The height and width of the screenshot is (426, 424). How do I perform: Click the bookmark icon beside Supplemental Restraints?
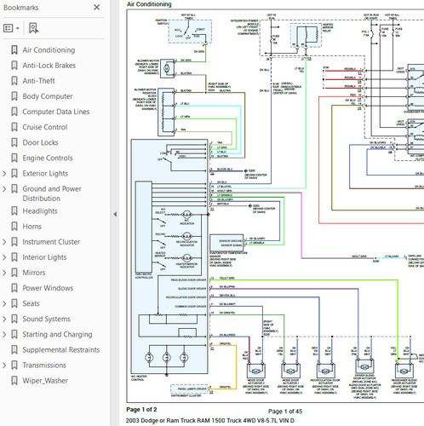click(14, 349)
